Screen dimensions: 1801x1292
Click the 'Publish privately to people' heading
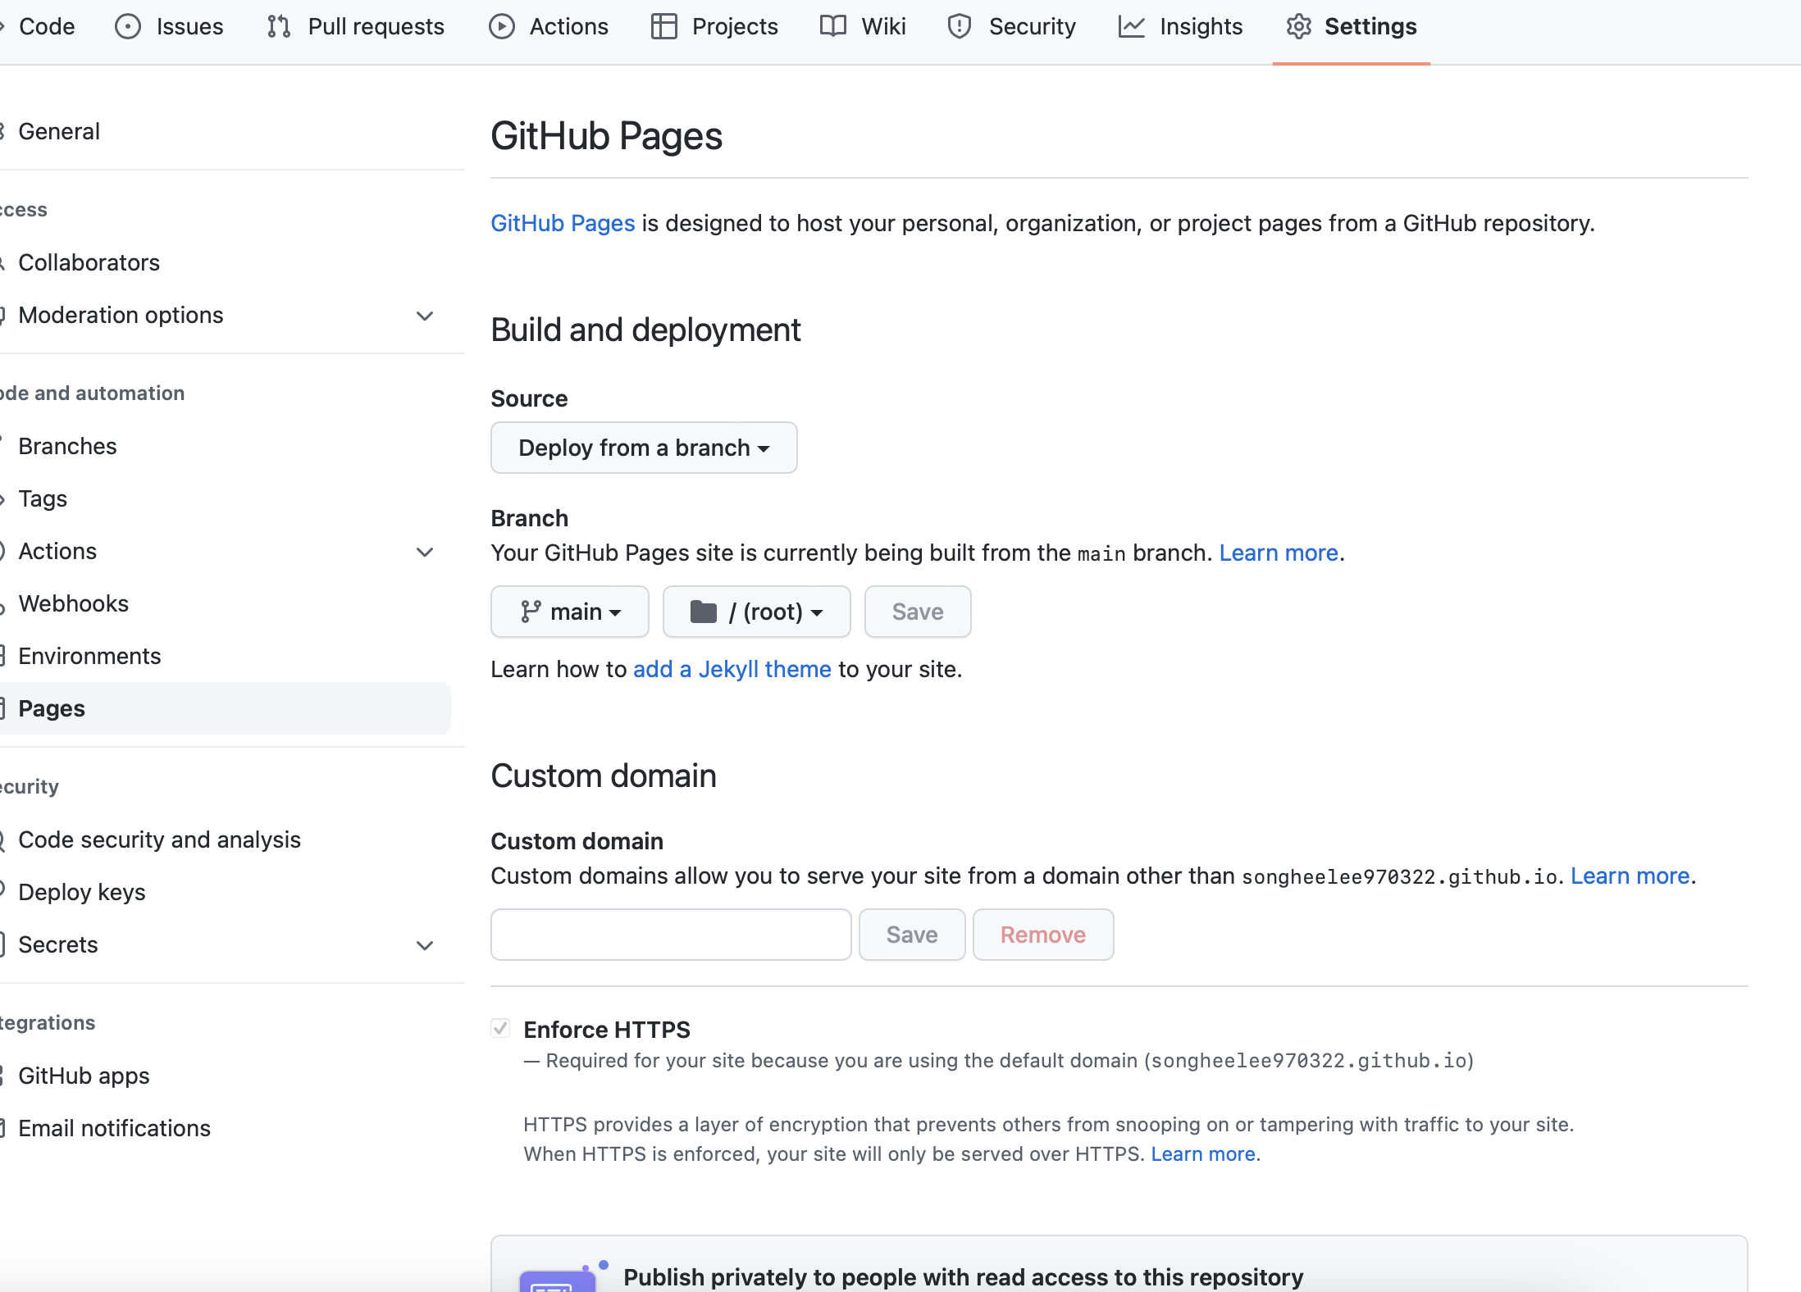click(963, 1276)
